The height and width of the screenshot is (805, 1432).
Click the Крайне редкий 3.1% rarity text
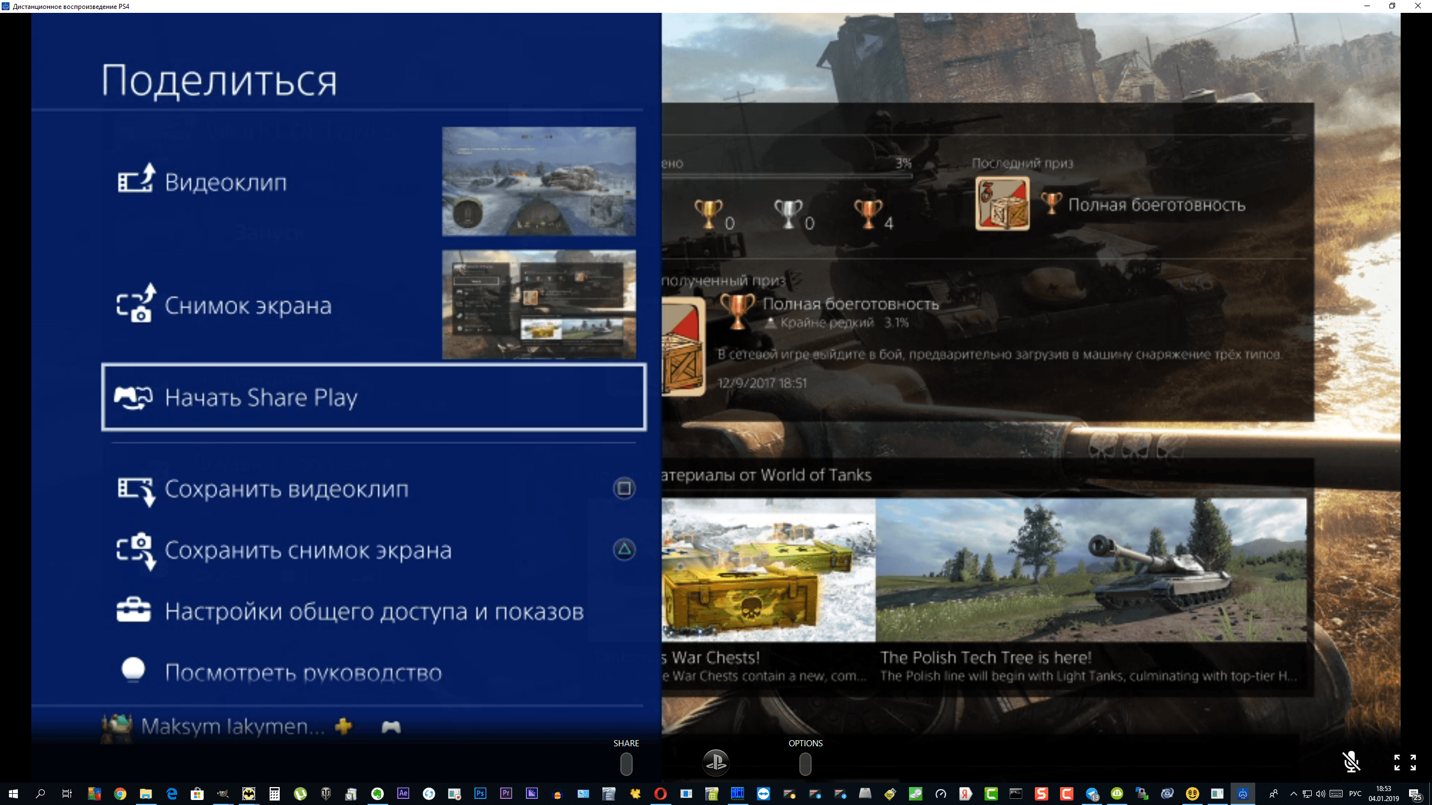tap(844, 323)
